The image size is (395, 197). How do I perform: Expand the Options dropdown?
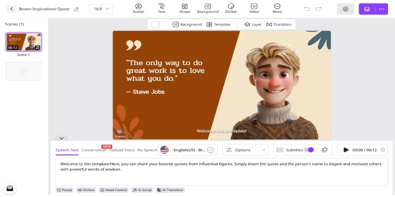coord(245,150)
